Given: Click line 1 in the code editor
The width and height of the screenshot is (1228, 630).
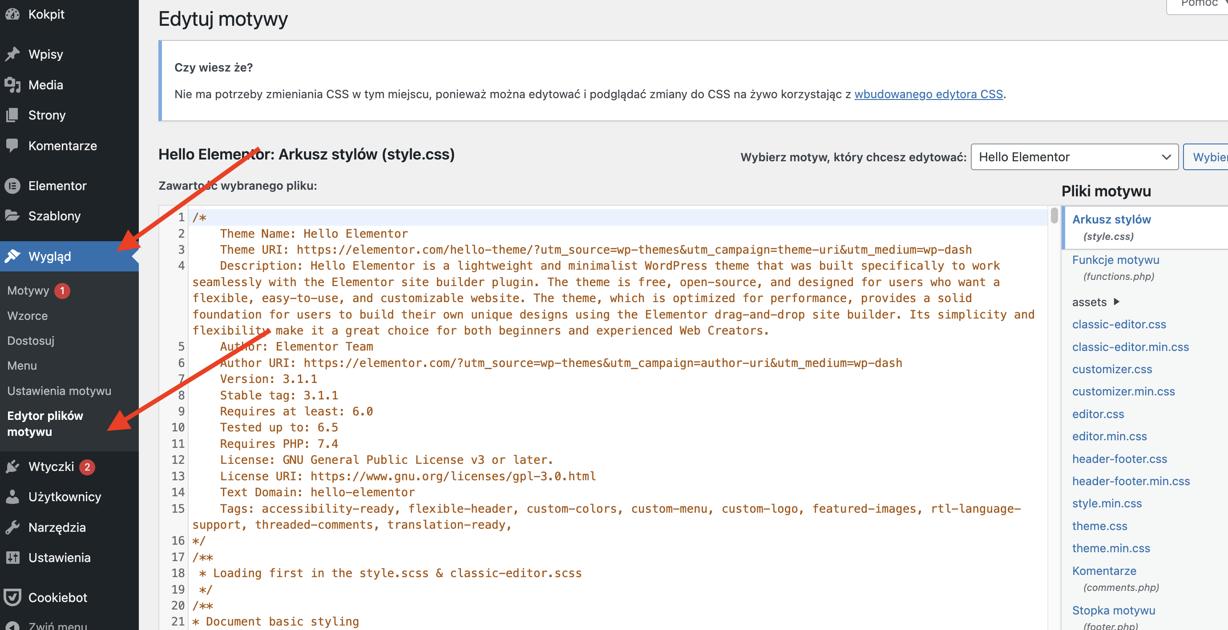Looking at the screenshot, I should point(618,218).
